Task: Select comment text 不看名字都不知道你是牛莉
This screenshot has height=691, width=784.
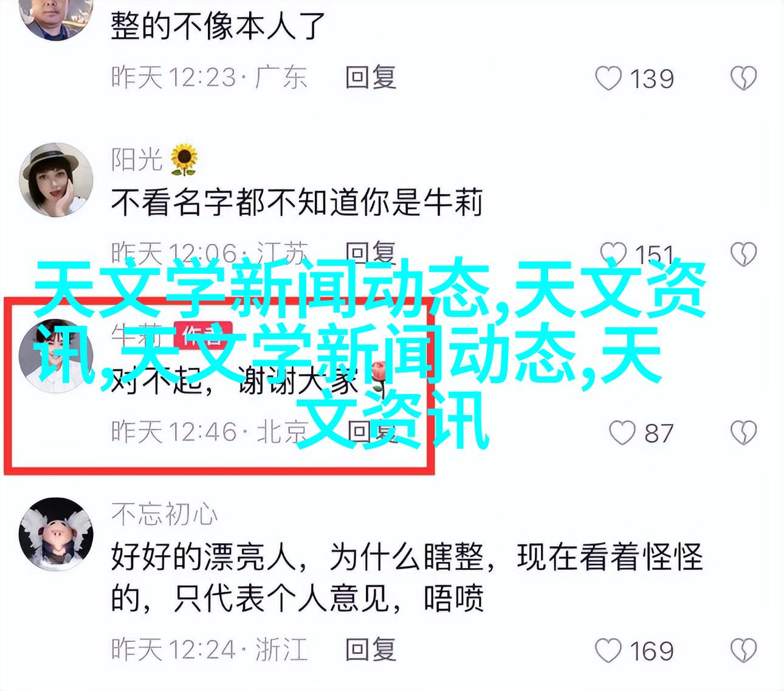Action: (x=297, y=203)
